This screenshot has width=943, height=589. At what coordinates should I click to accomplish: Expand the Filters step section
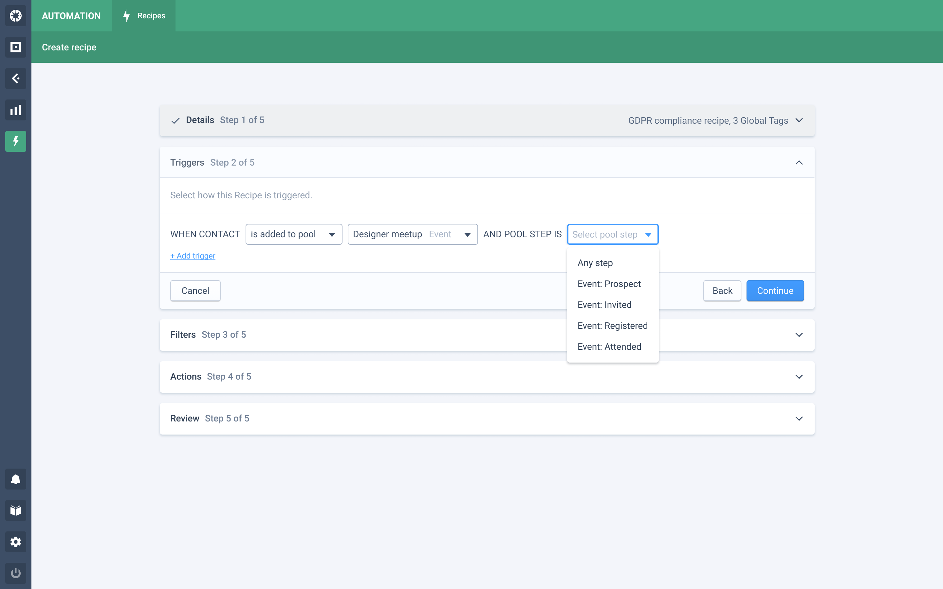799,335
